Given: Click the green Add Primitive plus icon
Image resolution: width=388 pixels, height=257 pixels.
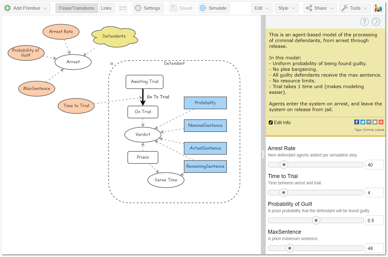Looking at the screenshot, I should (x=8, y=8).
